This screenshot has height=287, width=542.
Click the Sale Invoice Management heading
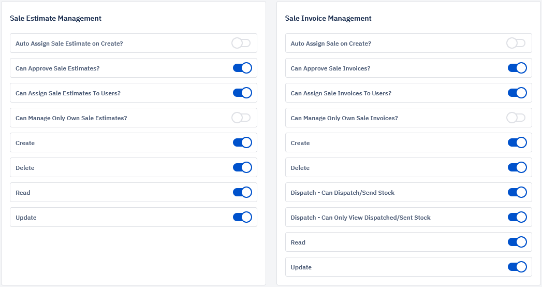328,18
